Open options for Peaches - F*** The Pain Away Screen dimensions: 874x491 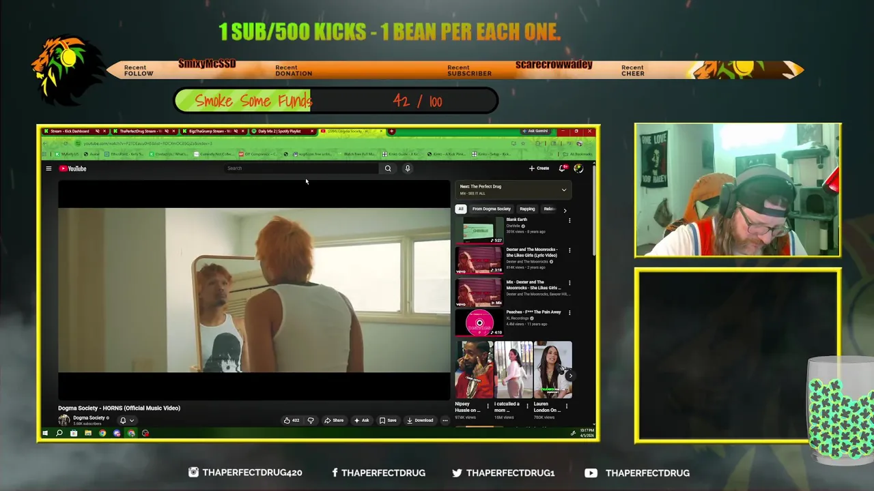[x=569, y=312]
